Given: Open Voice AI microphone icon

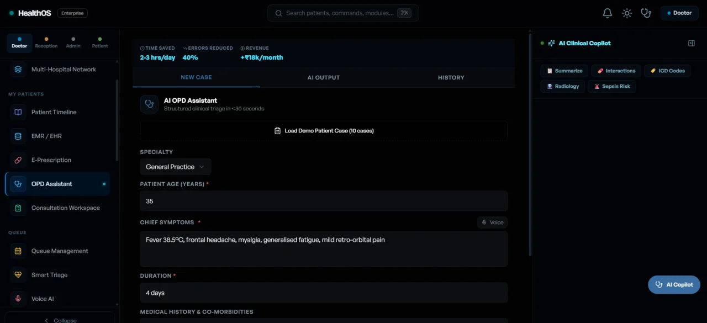Looking at the screenshot, I should click(x=18, y=299).
